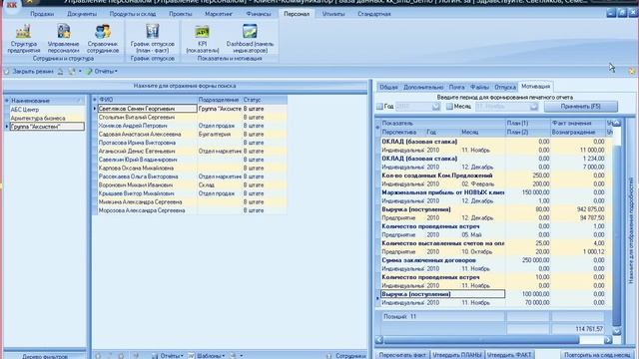Switch to the Утилиты ribbon tab

pos(333,14)
